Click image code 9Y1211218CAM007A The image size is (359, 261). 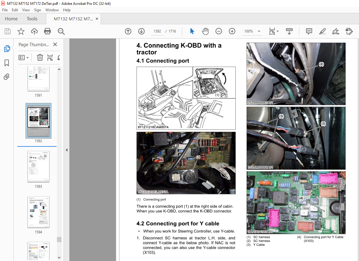[153, 127]
